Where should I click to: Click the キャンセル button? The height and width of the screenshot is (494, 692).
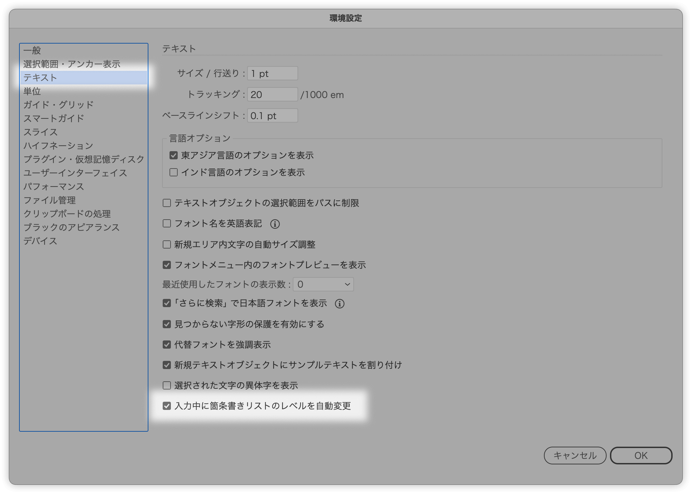pyautogui.click(x=575, y=456)
